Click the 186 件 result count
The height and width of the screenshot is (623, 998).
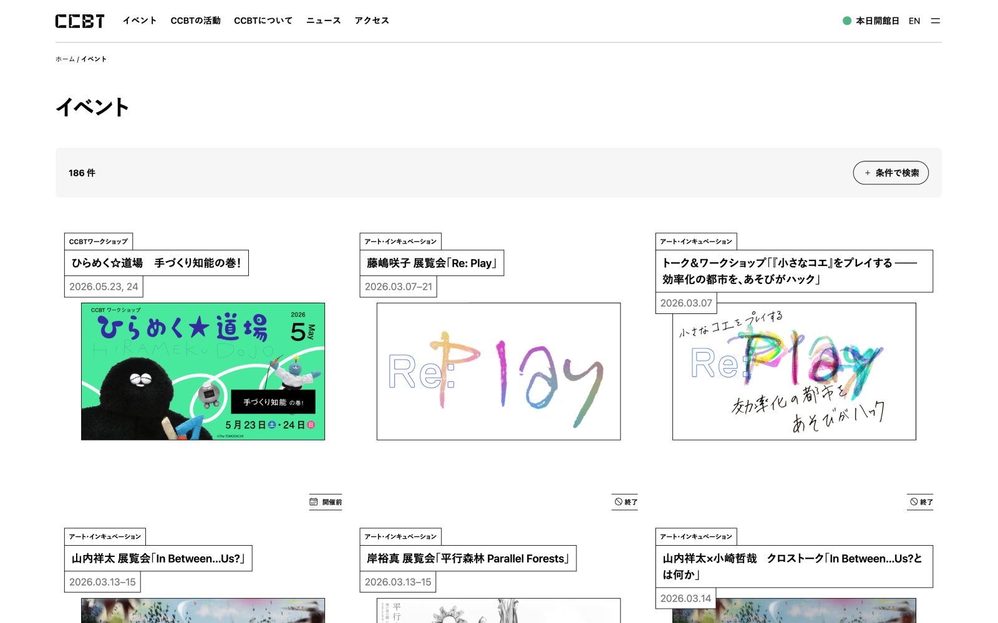(82, 173)
